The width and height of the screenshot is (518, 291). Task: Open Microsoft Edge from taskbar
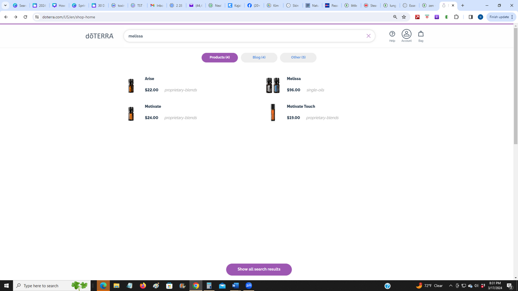pyautogui.click(x=103, y=286)
